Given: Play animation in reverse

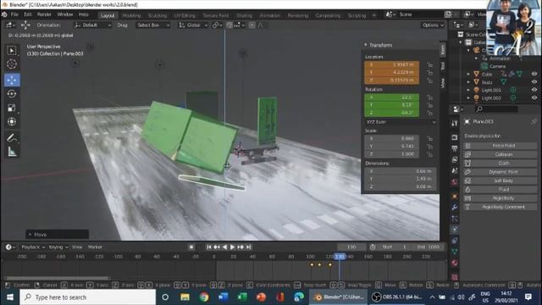Looking at the screenshot, I should coord(224,247).
